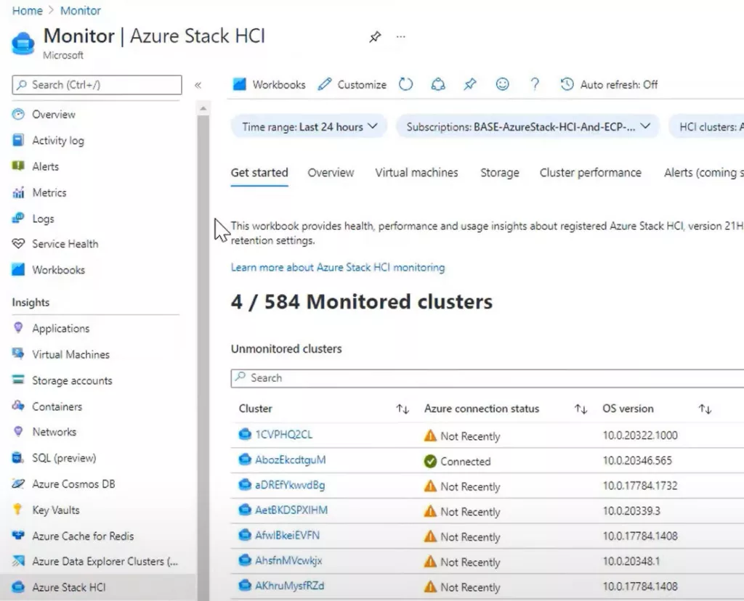Toggle Auto refresh: Off
Image resolution: width=744 pixels, height=601 pixels.
pyautogui.click(x=610, y=85)
